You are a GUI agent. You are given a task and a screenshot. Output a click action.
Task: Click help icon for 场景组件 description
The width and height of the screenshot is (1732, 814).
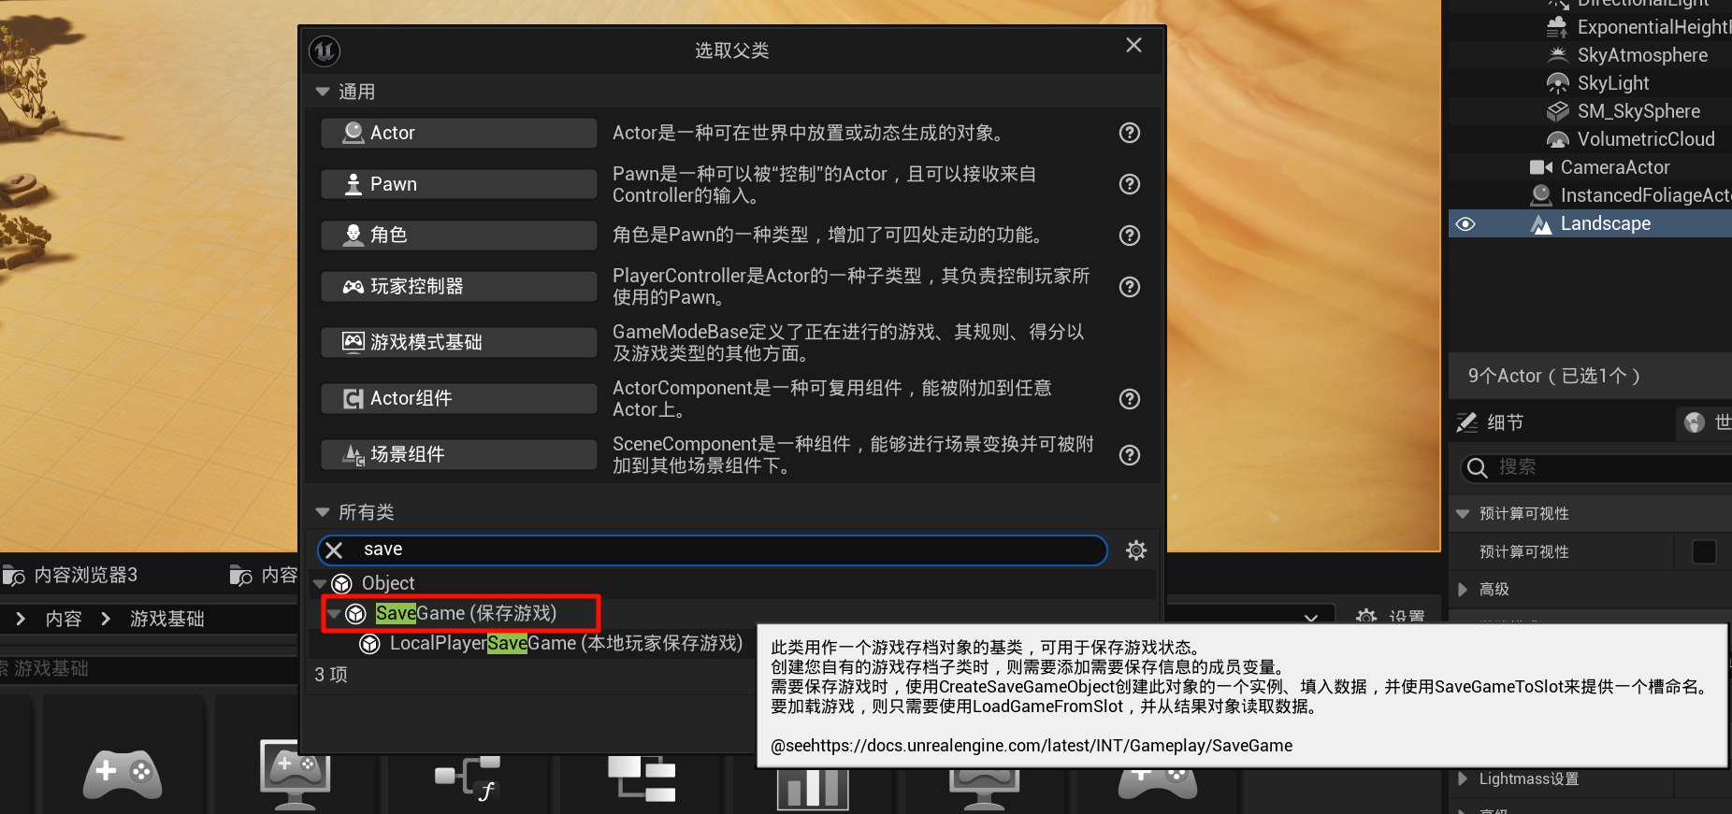pos(1130,455)
